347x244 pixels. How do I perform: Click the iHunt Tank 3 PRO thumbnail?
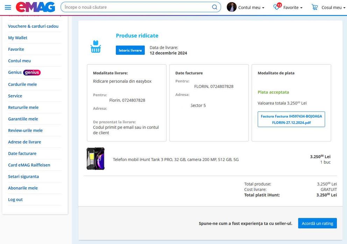(x=95, y=159)
